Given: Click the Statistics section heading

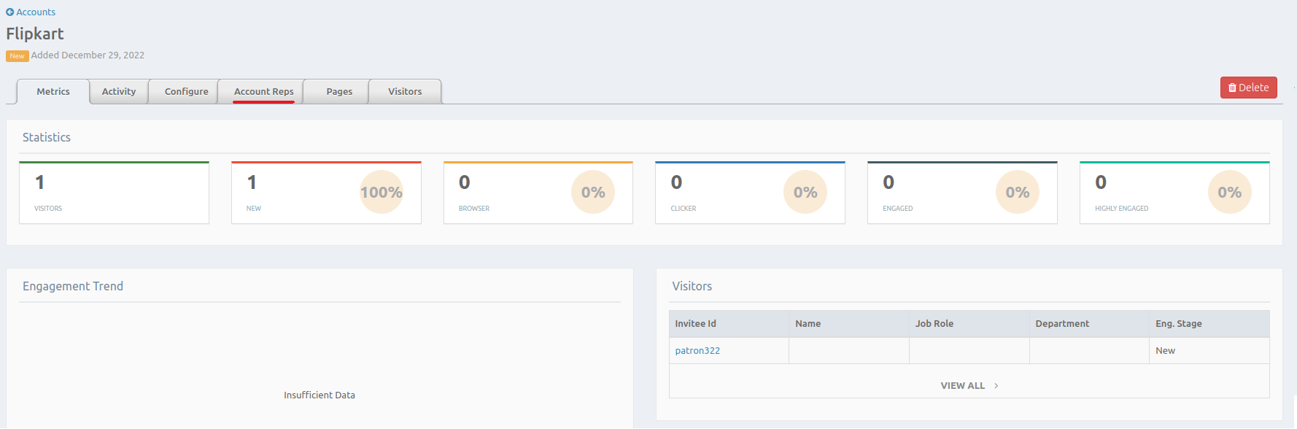Looking at the screenshot, I should pos(47,137).
